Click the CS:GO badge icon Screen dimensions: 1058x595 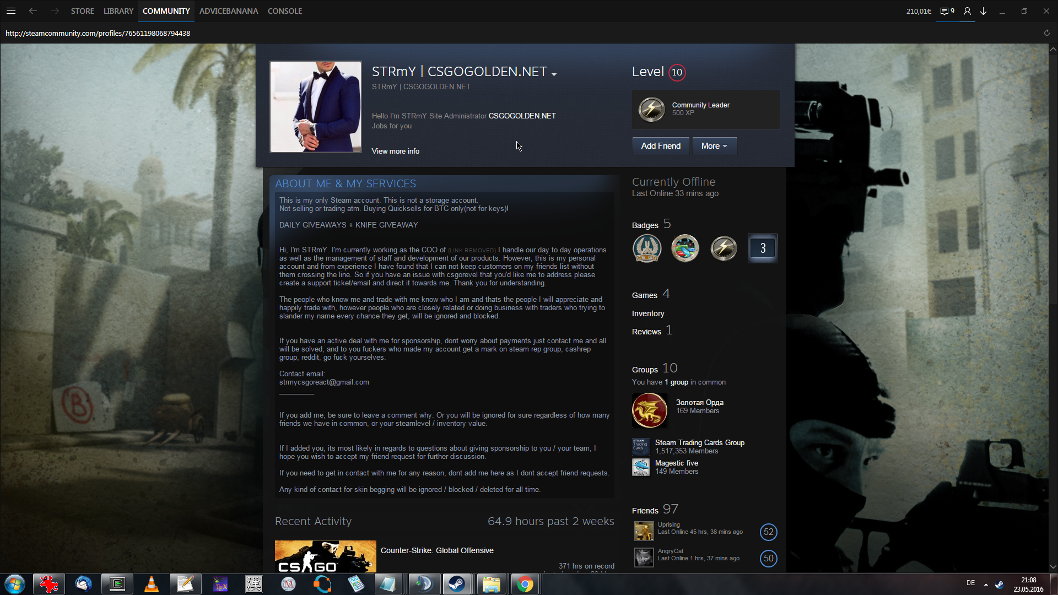click(x=647, y=248)
